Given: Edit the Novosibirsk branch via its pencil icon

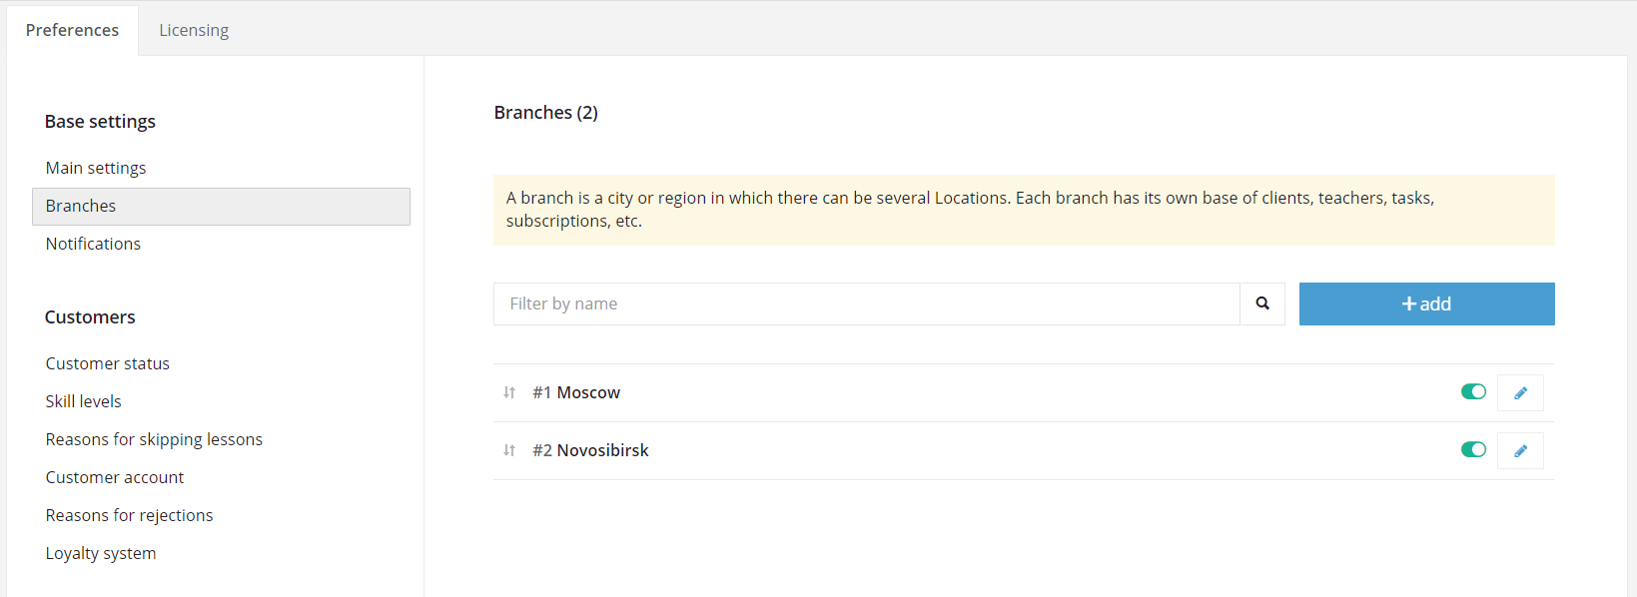Looking at the screenshot, I should coord(1520,450).
